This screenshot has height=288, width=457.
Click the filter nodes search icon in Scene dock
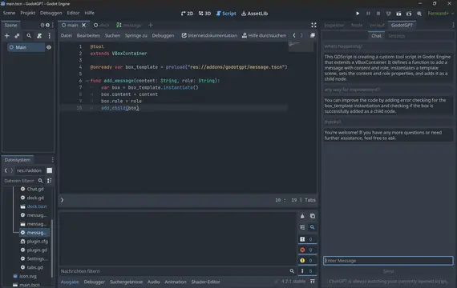(29, 36)
